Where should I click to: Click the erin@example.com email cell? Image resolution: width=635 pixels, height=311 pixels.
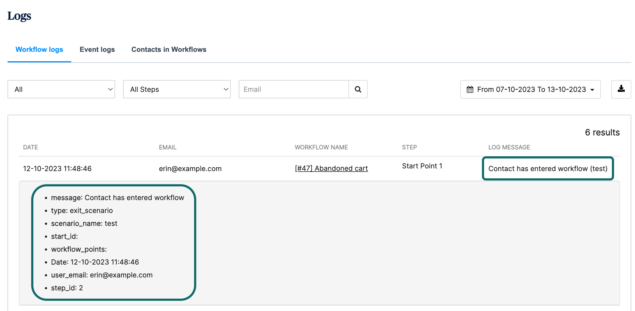pos(190,169)
